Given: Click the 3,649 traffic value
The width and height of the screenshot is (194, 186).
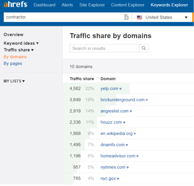Looking at the screenshot, I should 75,100.
